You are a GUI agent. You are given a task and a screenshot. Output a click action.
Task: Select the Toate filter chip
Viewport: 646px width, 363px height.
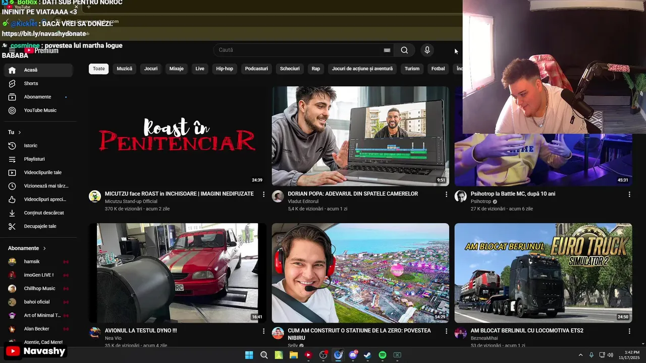tap(99, 69)
